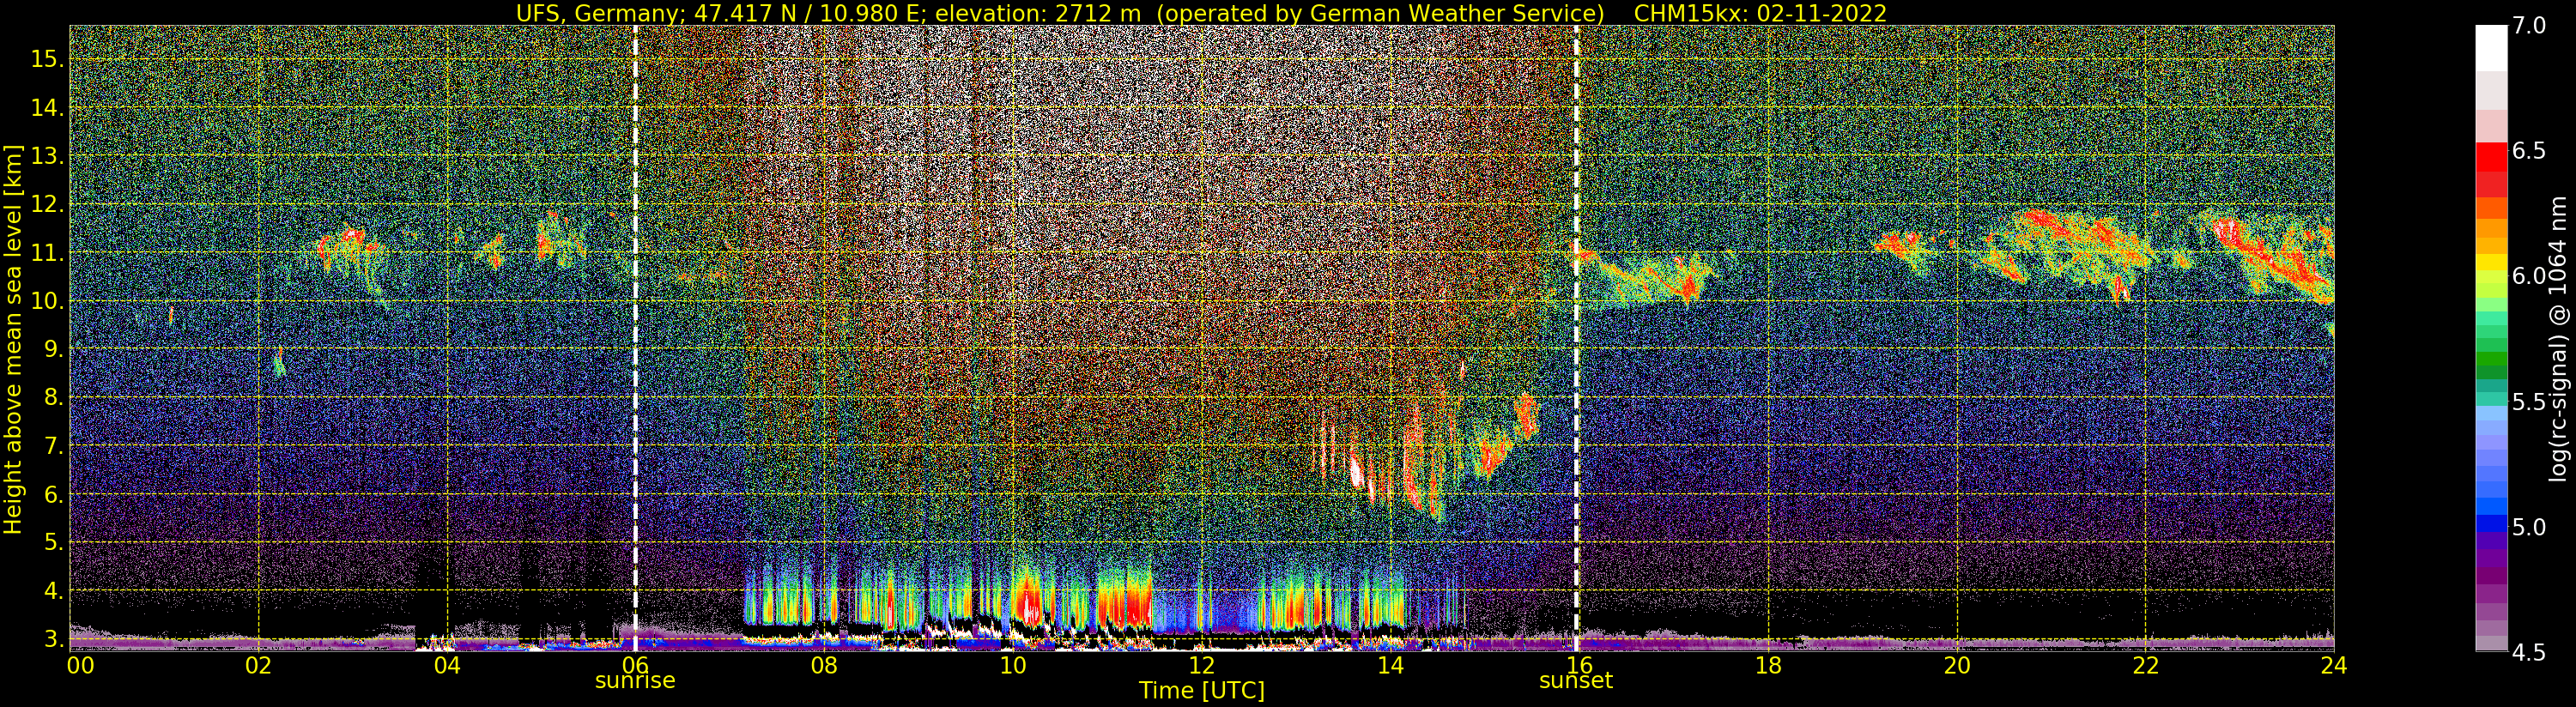2576x707 pixels.
Task: Click the "02" time axis tick label
Action: [x=259, y=665]
